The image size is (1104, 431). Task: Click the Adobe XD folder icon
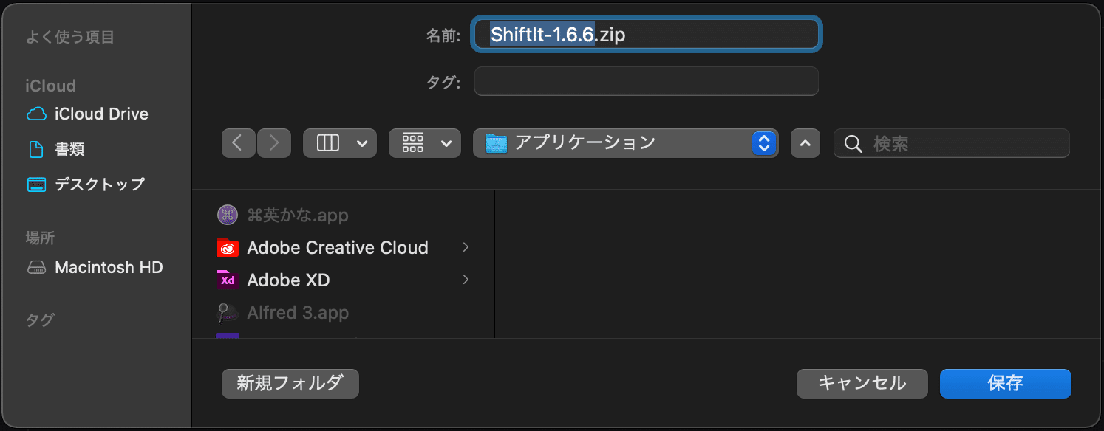228,280
